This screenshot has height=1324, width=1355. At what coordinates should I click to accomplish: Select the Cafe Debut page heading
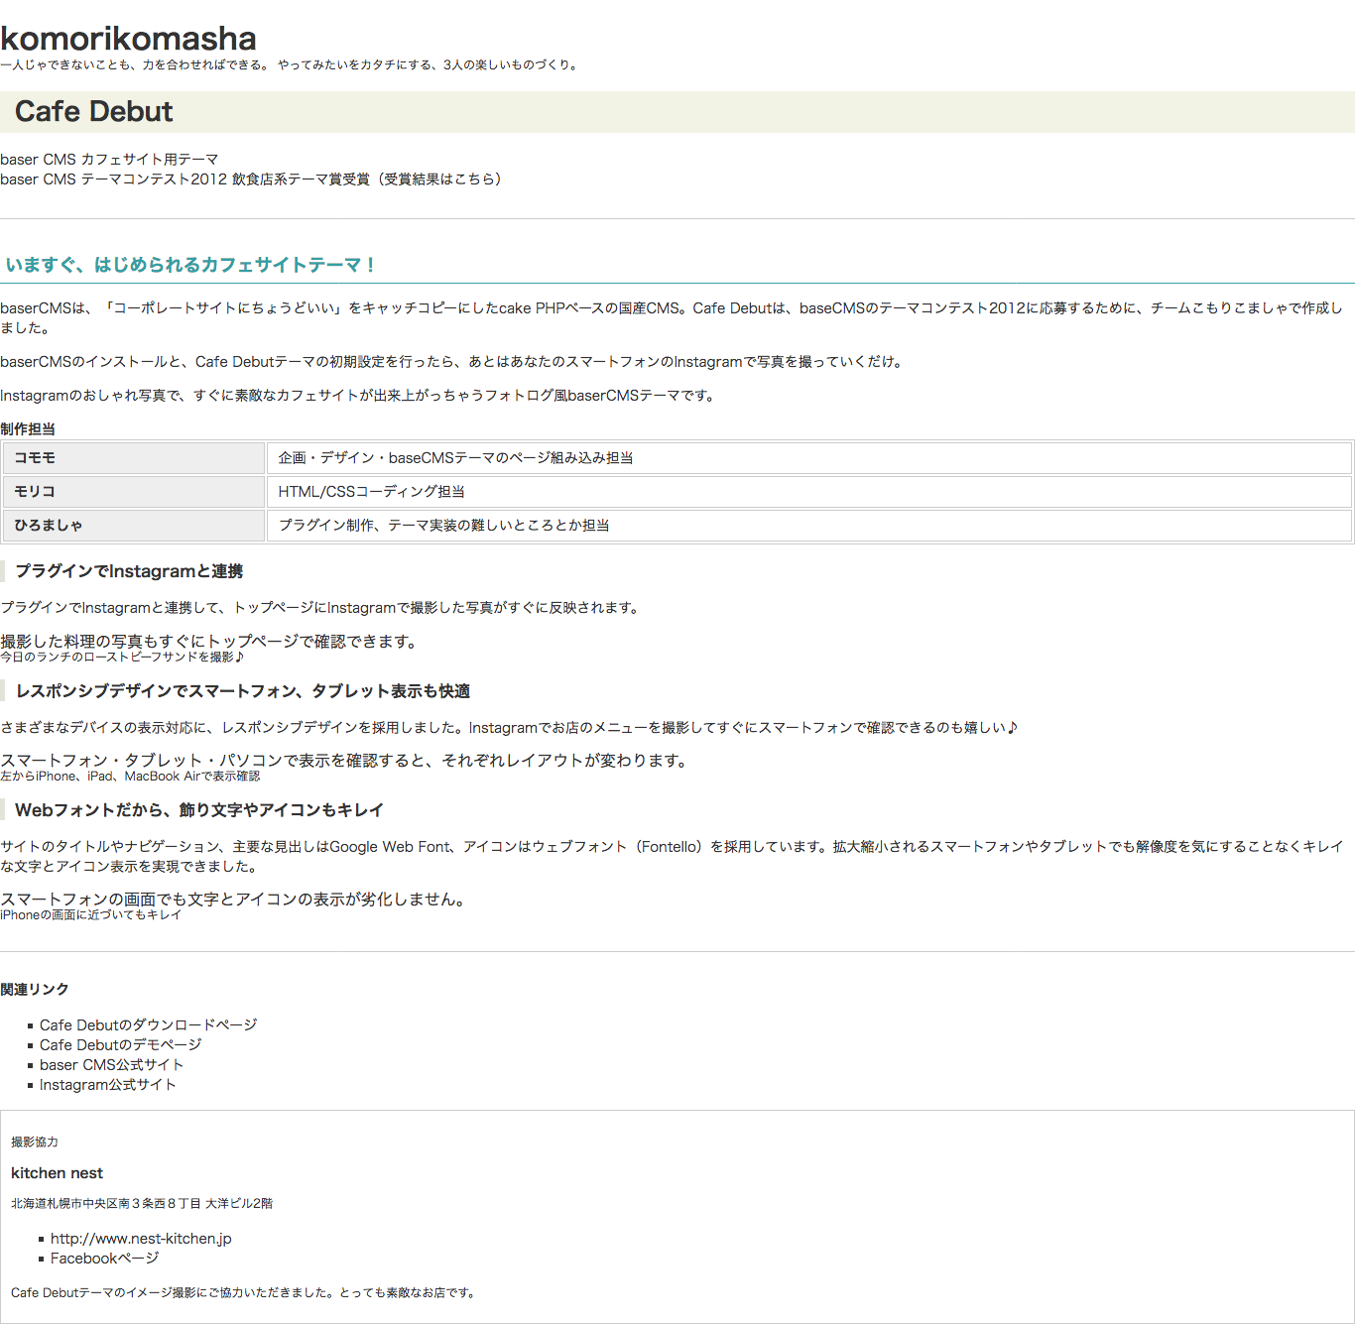(94, 112)
